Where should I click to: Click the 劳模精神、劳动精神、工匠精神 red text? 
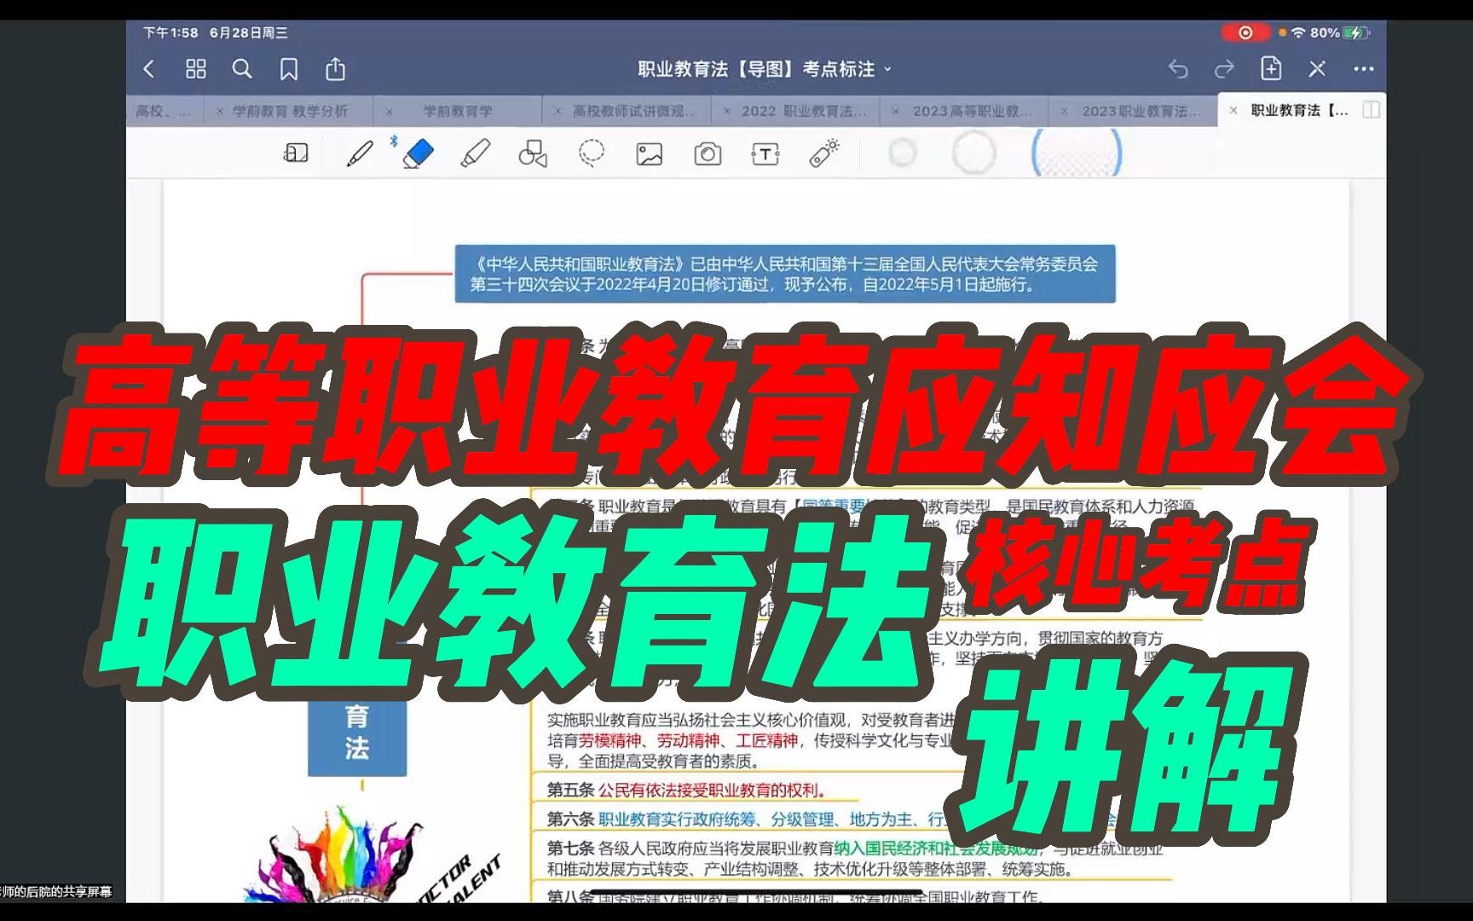[x=689, y=741]
